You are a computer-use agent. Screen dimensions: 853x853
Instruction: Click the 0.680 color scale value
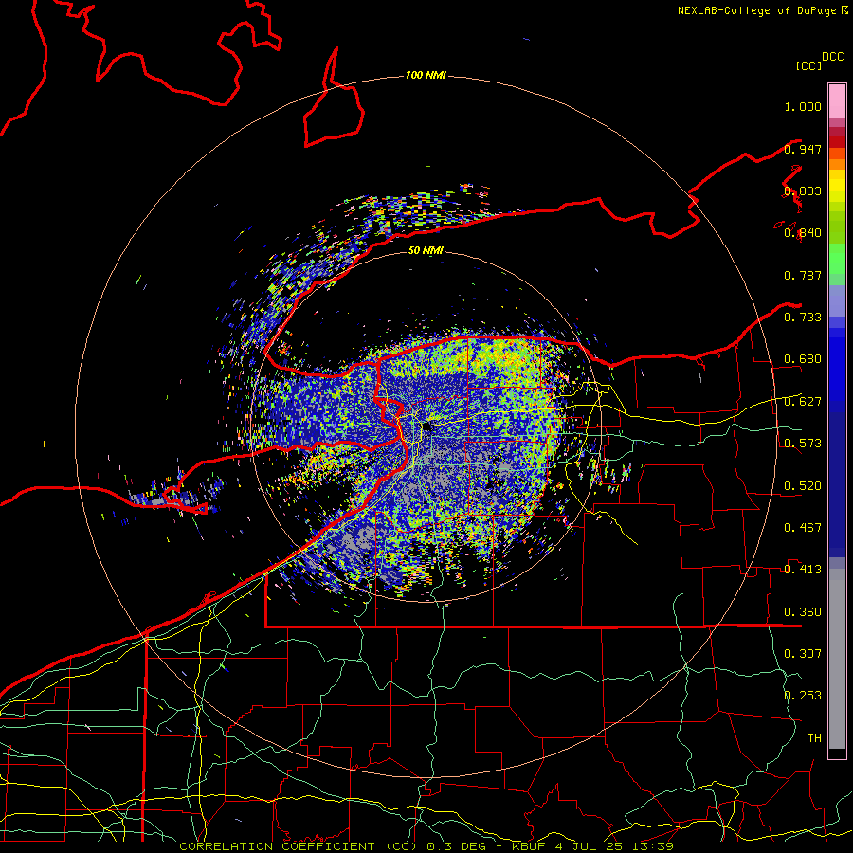coord(803,359)
